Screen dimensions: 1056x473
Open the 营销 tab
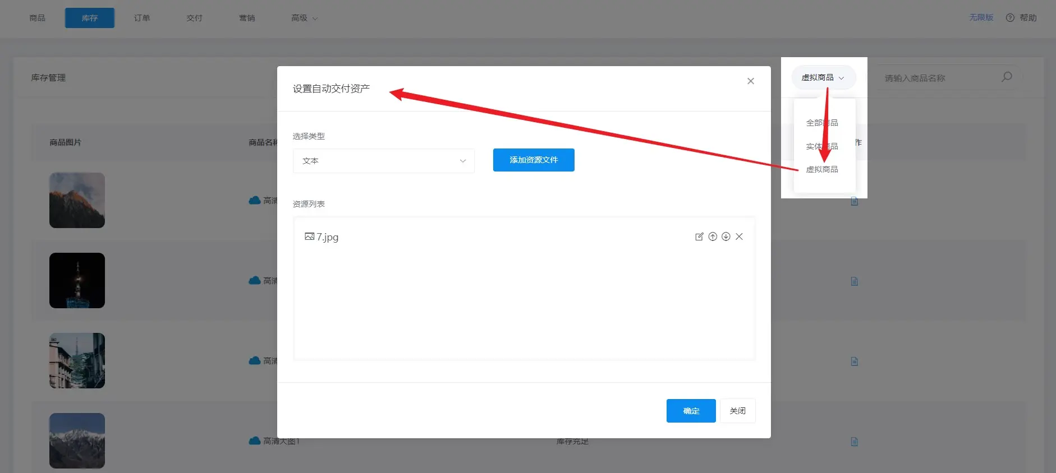(x=247, y=18)
